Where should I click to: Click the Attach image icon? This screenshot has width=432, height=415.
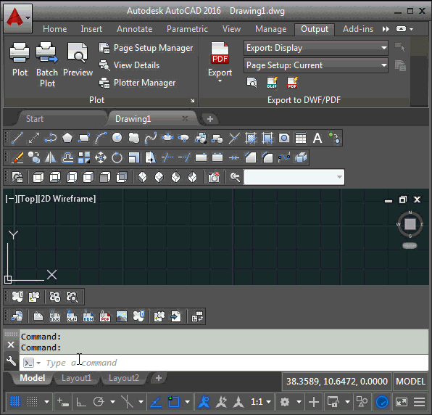pyautogui.click(x=122, y=316)
